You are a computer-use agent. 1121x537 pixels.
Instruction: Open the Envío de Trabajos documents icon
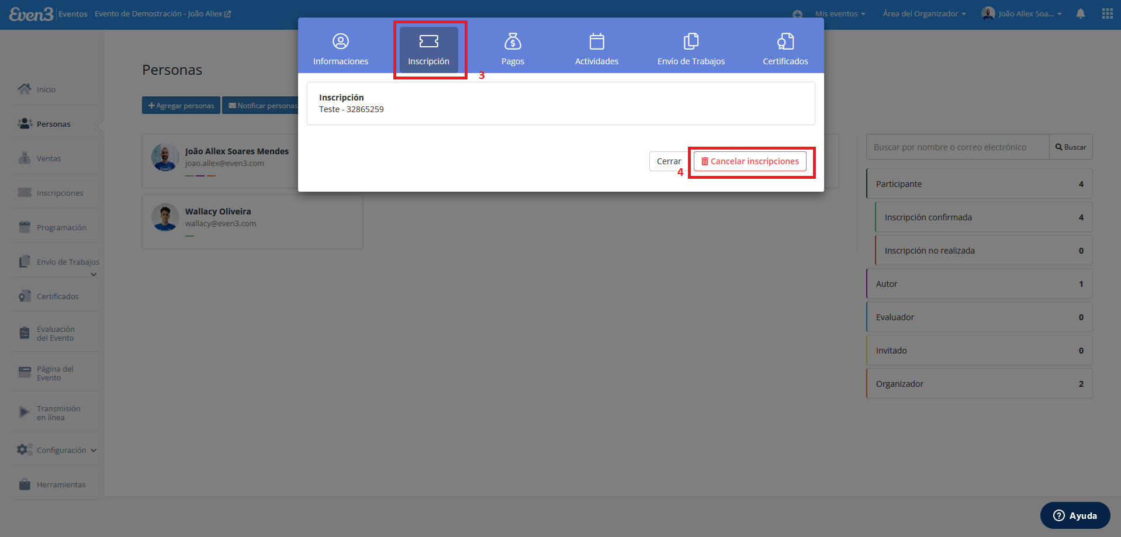pos(691,41)
